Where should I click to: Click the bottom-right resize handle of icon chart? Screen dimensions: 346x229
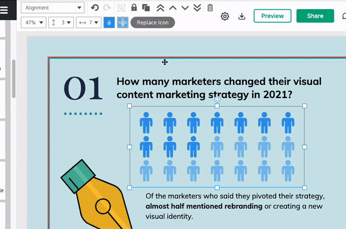click(x=304, y=187)
